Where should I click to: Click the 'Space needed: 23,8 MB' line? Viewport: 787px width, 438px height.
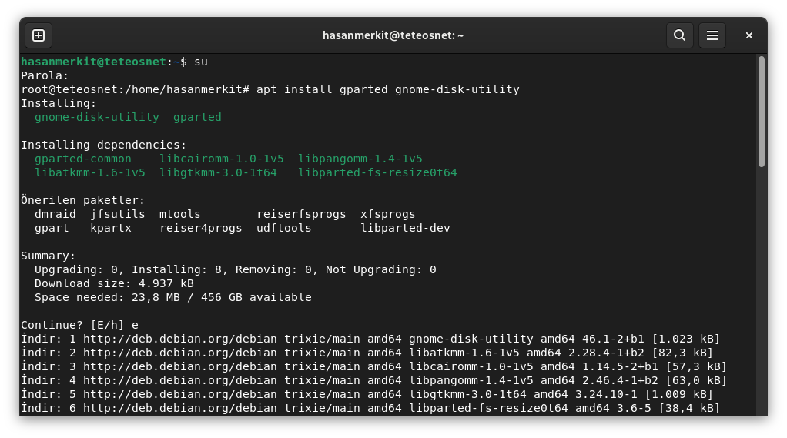(x=173, y=298)
